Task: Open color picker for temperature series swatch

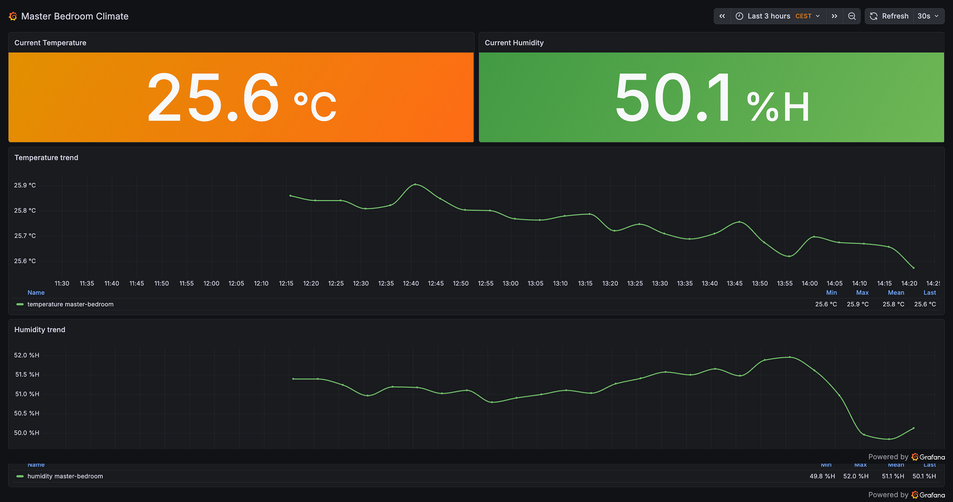Action: pos(20,304)
